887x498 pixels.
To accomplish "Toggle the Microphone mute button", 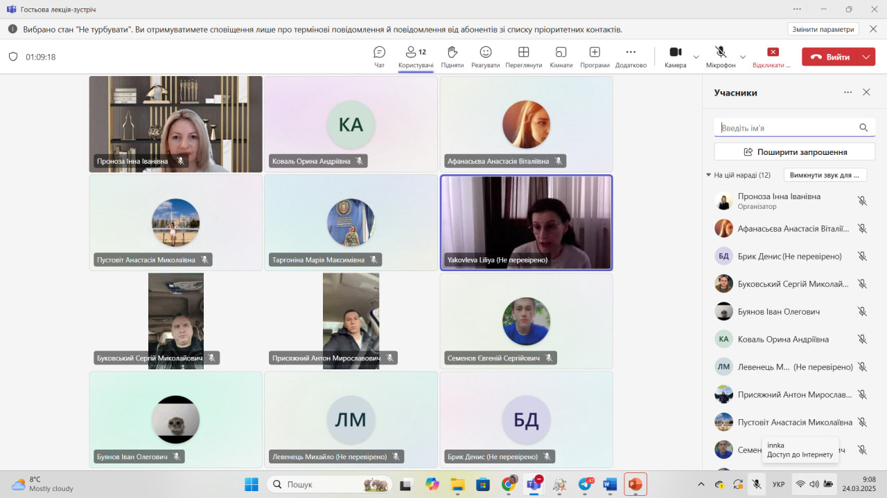I will tap(720, 57).
